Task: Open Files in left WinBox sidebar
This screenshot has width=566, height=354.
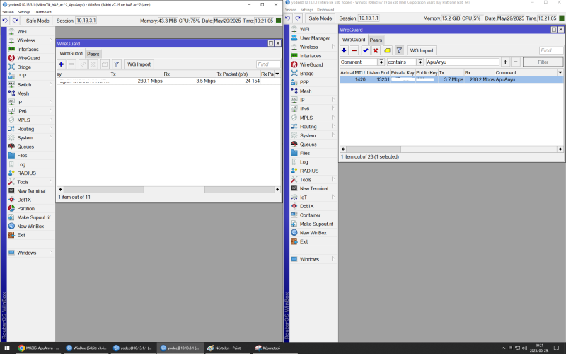Action: 22,155
